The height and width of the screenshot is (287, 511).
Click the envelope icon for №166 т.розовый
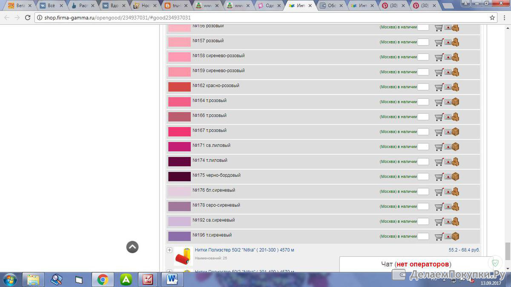[448, 117]
